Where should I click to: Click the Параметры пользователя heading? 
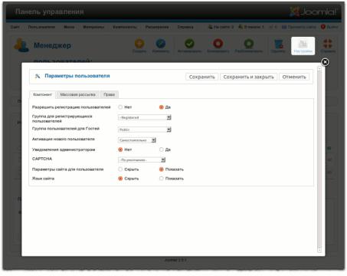[x=77, y=76]
